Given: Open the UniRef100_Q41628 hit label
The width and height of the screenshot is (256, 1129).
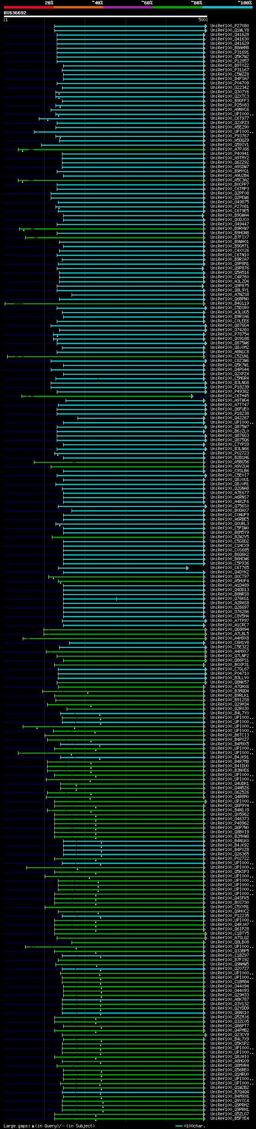Looking at the screenshot, I should click(229, 35).
